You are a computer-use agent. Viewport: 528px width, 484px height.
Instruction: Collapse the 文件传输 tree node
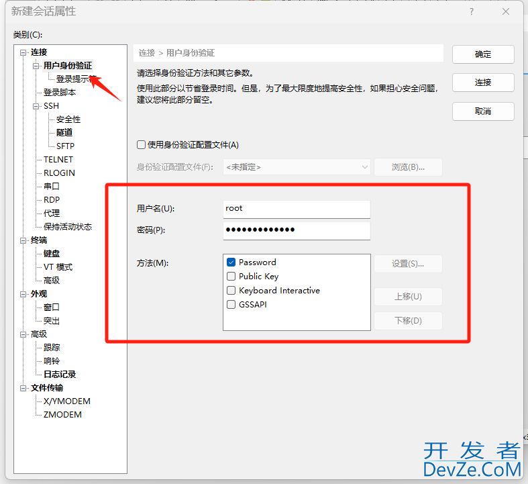point(23,388)
